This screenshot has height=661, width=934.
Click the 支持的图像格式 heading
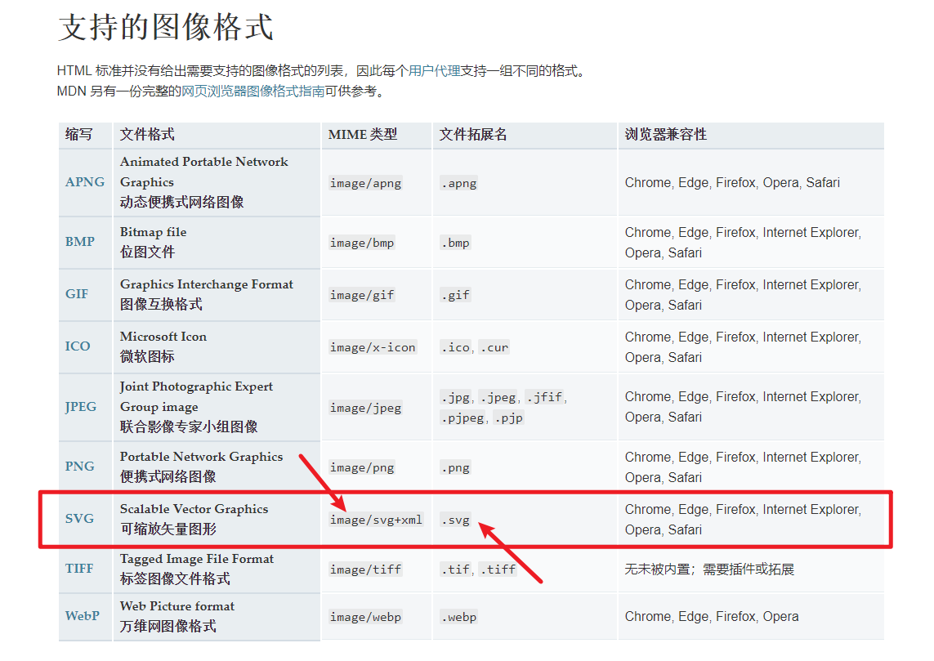click(x=166, y=28)
